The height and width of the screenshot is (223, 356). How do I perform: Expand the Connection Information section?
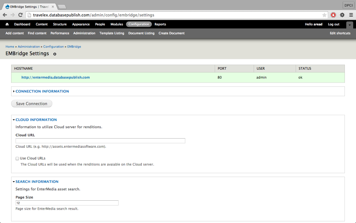click(x=42, y=91)
